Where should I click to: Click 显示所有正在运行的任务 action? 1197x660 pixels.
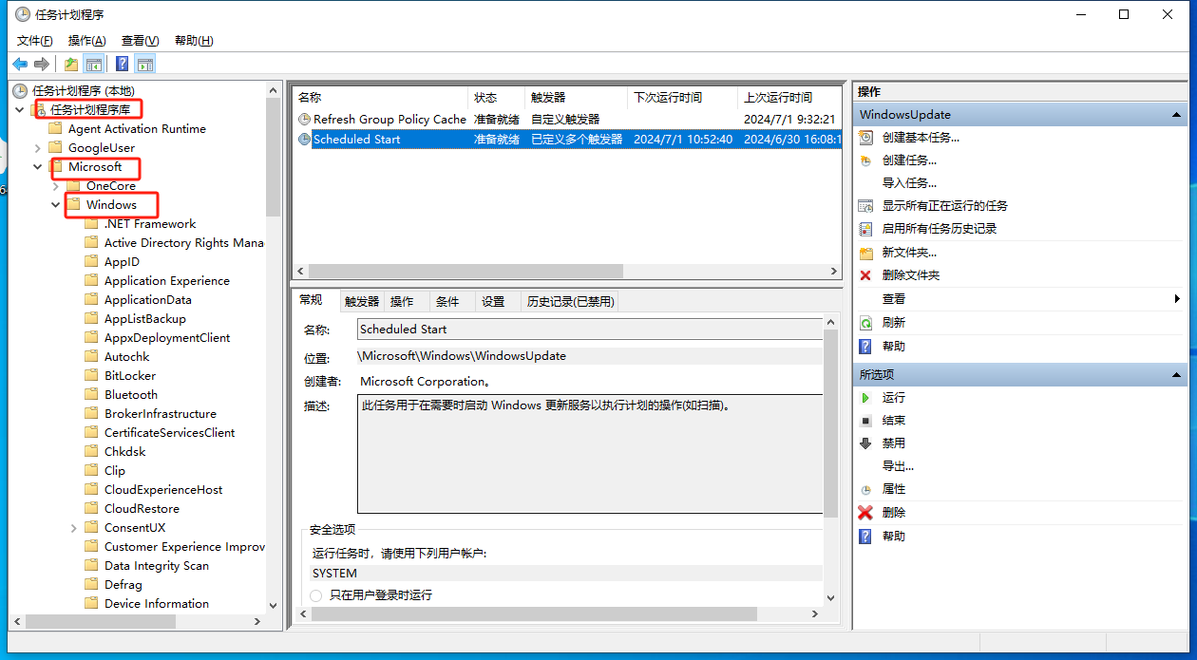[x=944, y=205]
